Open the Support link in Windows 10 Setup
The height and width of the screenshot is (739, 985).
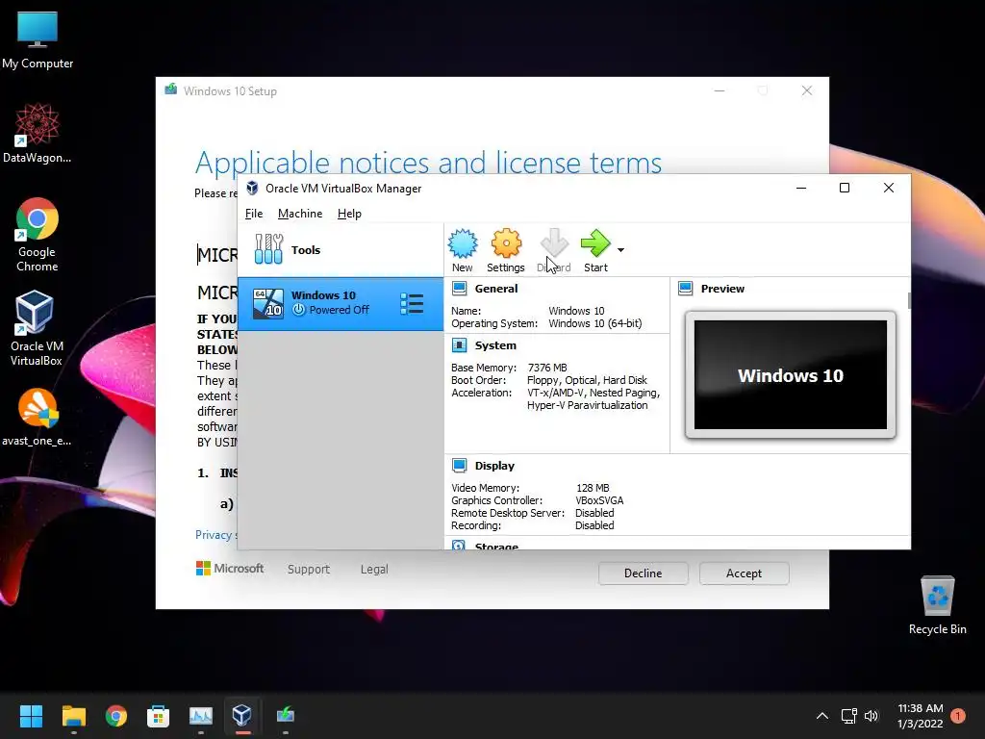(309, 569)
